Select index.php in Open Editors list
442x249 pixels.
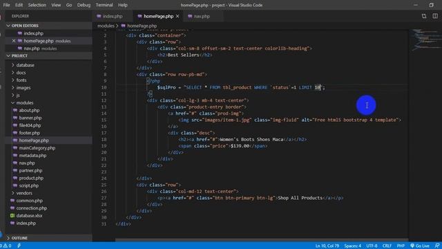click(x=34, y=33)
